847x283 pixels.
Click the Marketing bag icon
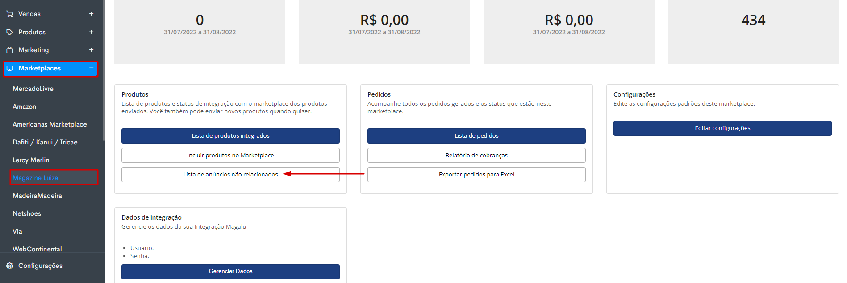point(10,50)
